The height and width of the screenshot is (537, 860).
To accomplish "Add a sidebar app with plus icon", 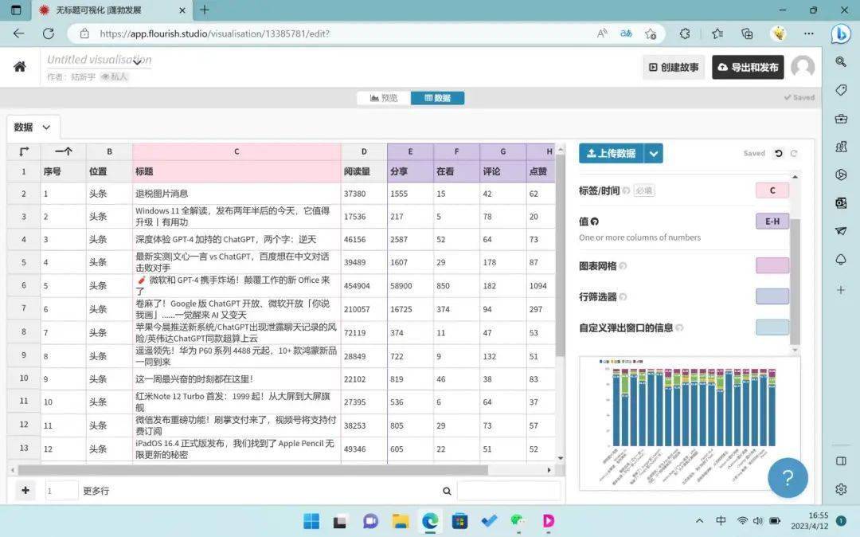I will [841, 290].
